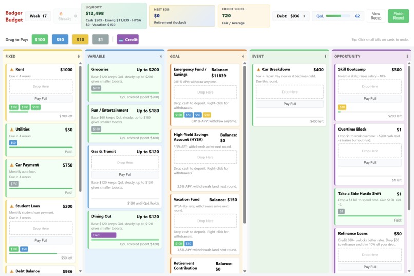Screen dimensions: 414x276
Task: Click the Fixed column scroll-up arrow
Action: tap(80, 63)
